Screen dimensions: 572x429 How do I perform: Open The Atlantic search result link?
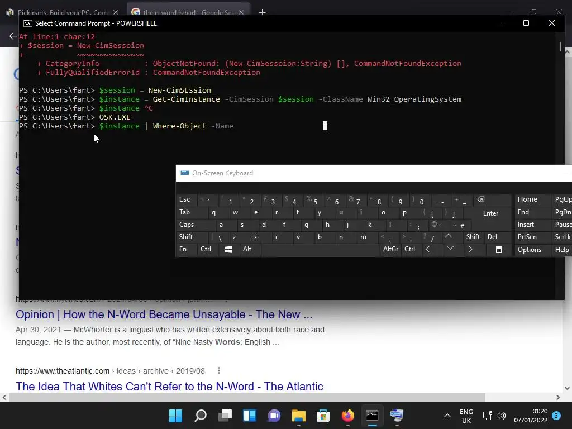tap(169, 387)
